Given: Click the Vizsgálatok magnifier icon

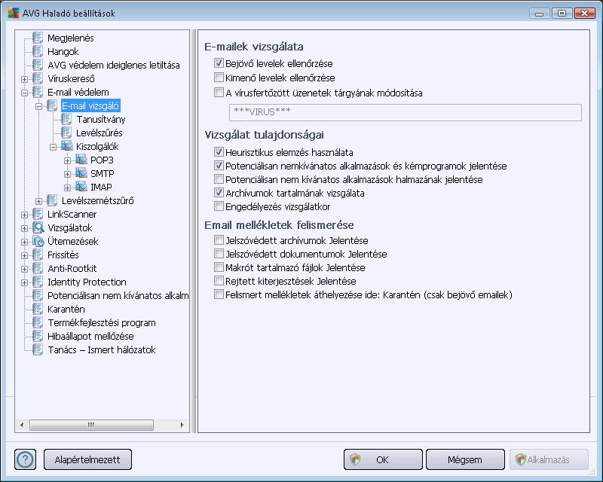Looking at the screenshot, I should point(38,227).
